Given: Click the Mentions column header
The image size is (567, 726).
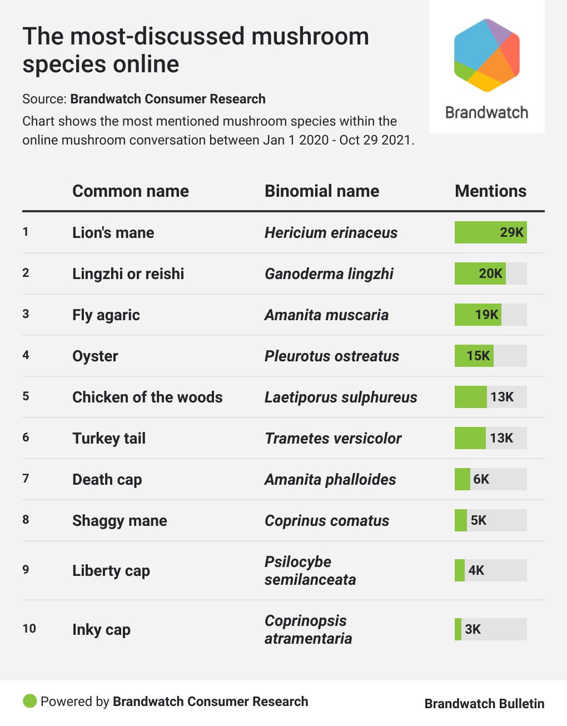Looking at the screenshot, I should click(490, 191).
